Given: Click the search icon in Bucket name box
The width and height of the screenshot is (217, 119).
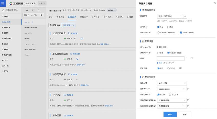Looking at the screenshot, I should (41, 15).
